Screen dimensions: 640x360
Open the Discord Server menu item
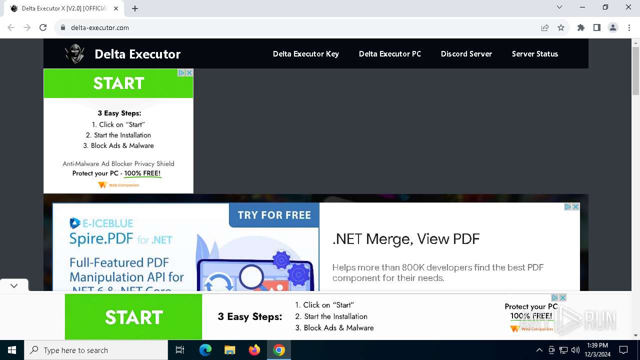coord(466,54)
